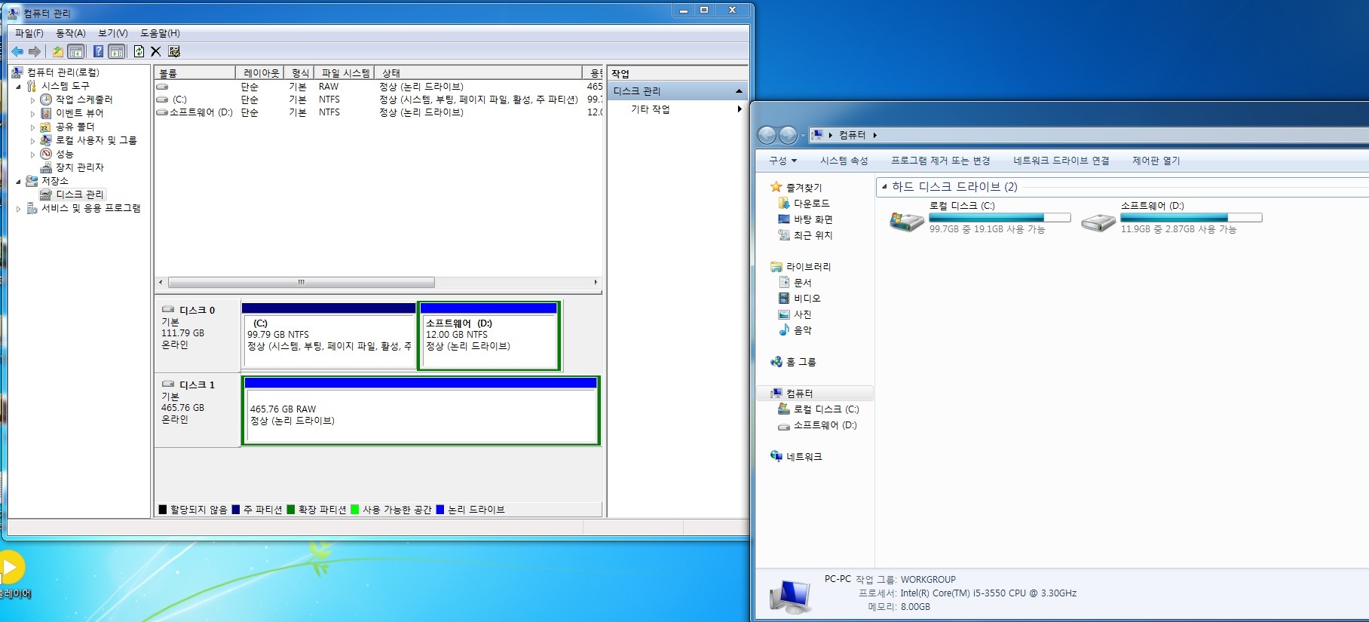Click the volume list horizontal scrollbar

302,283
